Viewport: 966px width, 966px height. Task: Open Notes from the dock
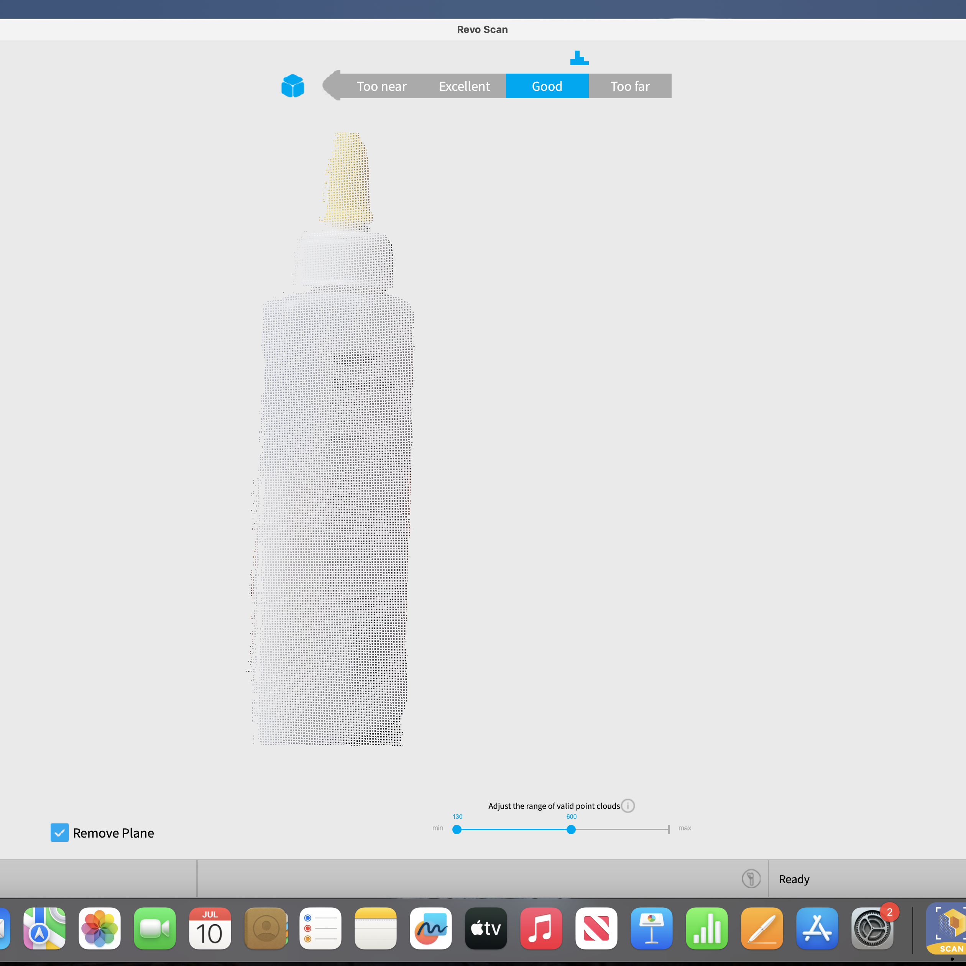[x=376, y=928]
